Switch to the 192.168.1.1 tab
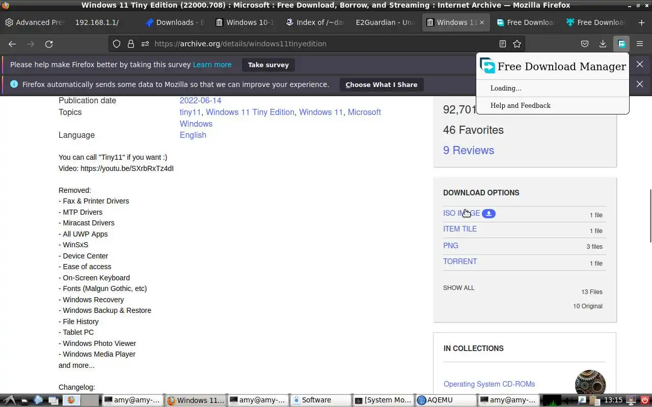Viewport: 652px width, 407px height. point(104,22)
